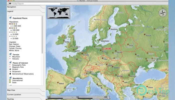
Task: Click the legend panel vertical scrollbar
Action: pyautogui.click(x=42, y=35)
